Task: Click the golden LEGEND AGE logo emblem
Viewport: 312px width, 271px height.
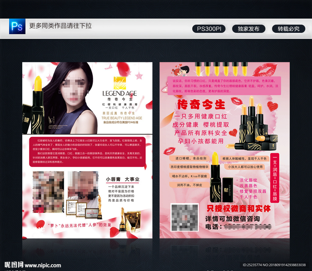Action: pos(119,83)
